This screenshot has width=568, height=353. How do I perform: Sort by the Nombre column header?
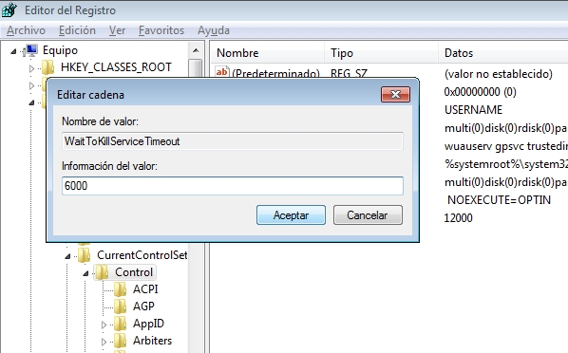267,53
